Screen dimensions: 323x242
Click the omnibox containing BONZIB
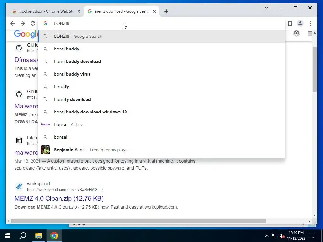pos(162,23)
